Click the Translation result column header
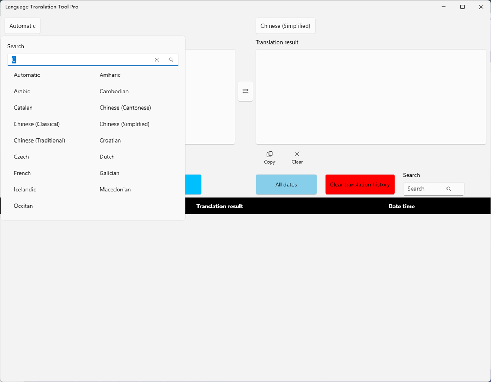Viewport: 491px width, 382px height. 220,206
